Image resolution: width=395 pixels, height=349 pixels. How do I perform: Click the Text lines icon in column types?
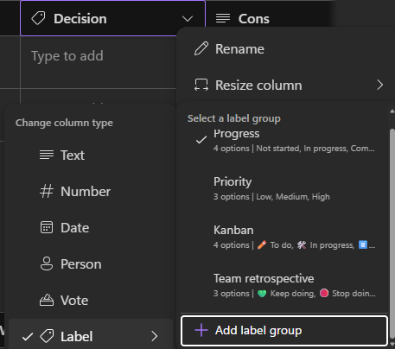point(47,155)
